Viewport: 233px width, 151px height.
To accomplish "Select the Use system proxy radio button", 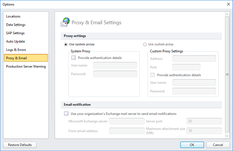I will [66, 44].
